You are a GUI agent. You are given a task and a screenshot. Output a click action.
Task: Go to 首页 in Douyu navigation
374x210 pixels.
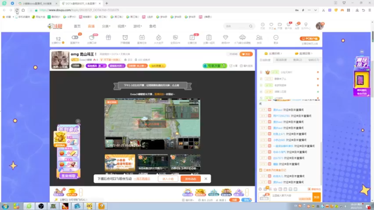pos(77,26)
